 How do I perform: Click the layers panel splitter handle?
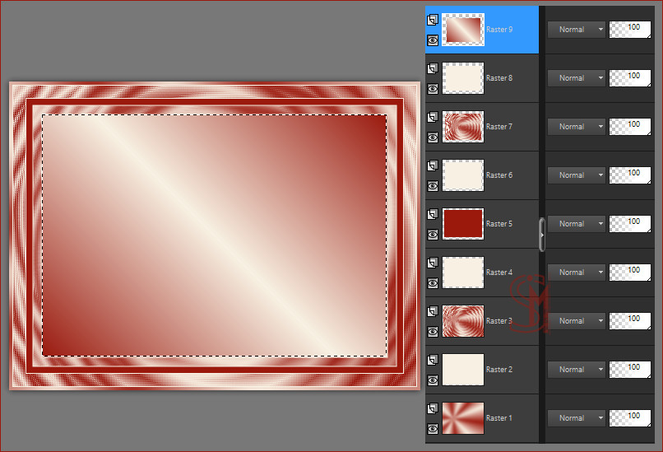(x=541, y=234)
